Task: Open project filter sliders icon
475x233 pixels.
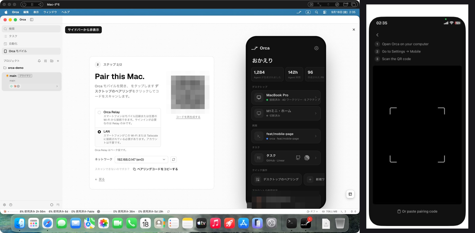Action: (45, 61)
